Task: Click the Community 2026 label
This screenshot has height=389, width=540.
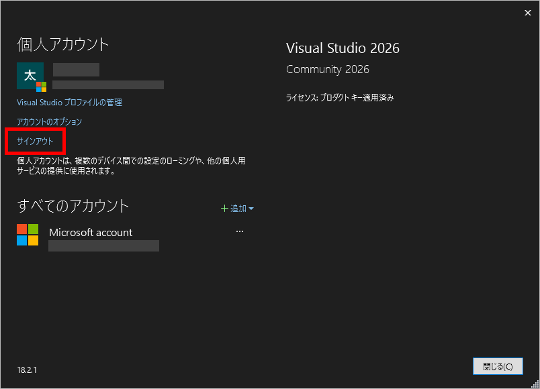Action: [327, 69]
